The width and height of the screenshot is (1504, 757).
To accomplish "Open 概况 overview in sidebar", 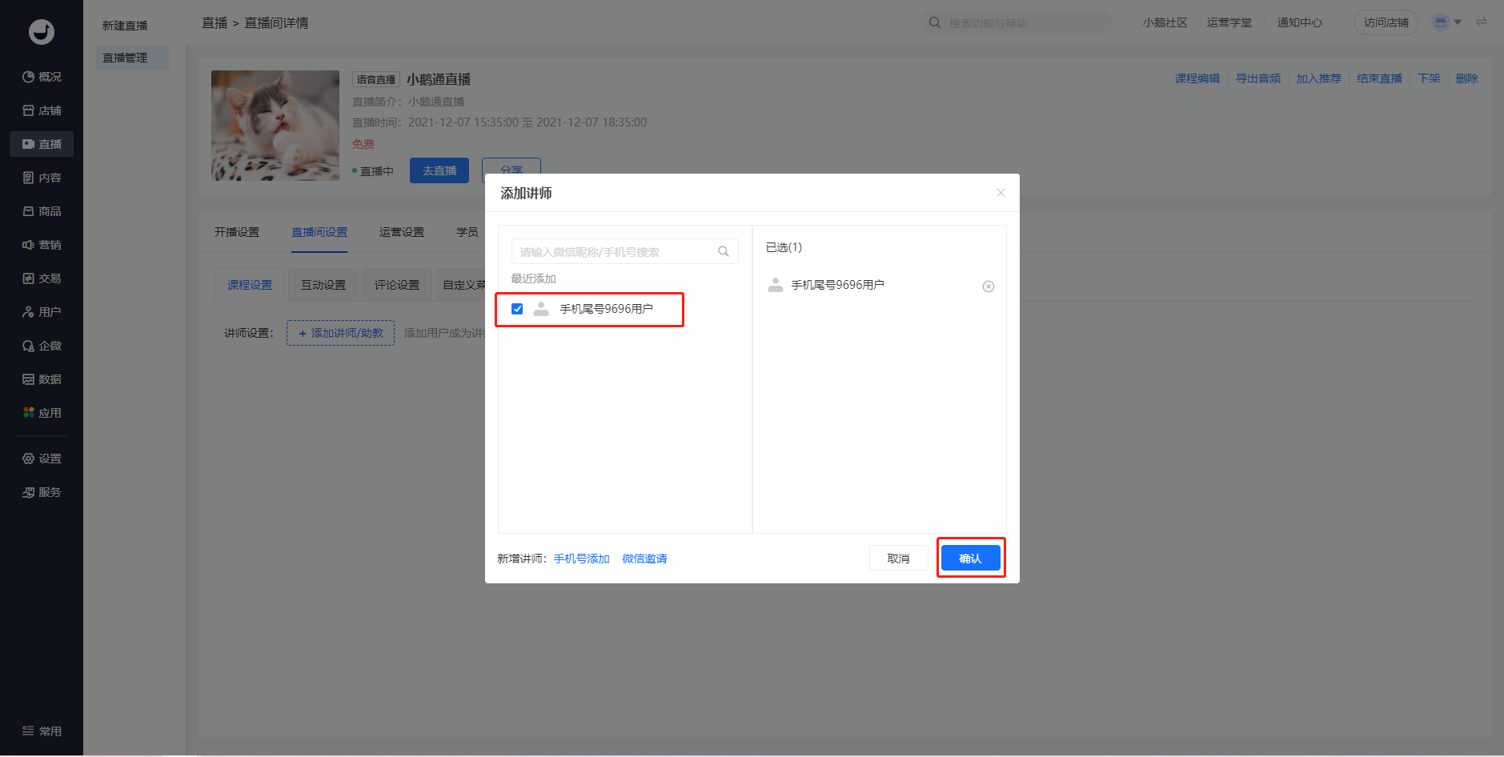I will (x=42, y=77).
